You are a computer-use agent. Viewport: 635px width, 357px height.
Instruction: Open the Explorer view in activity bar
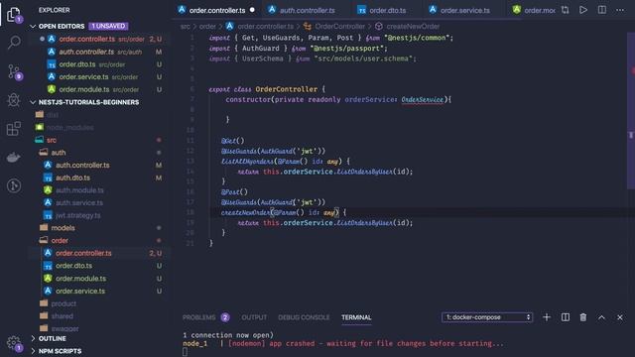click(x=13, y=15)
